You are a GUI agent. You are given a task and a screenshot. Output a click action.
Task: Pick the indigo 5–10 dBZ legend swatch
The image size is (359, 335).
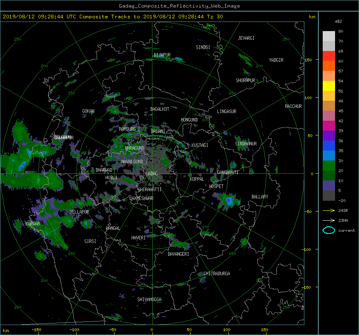[x=329, y=186]
